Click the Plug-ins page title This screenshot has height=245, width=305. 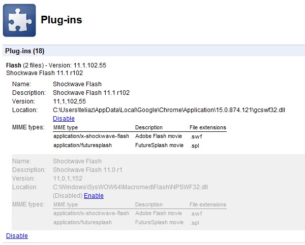[62, 20]
